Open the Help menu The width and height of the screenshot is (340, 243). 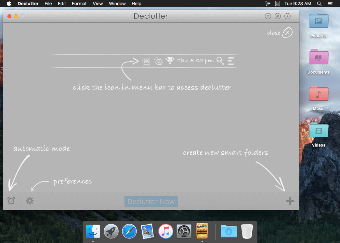point(137,4)
